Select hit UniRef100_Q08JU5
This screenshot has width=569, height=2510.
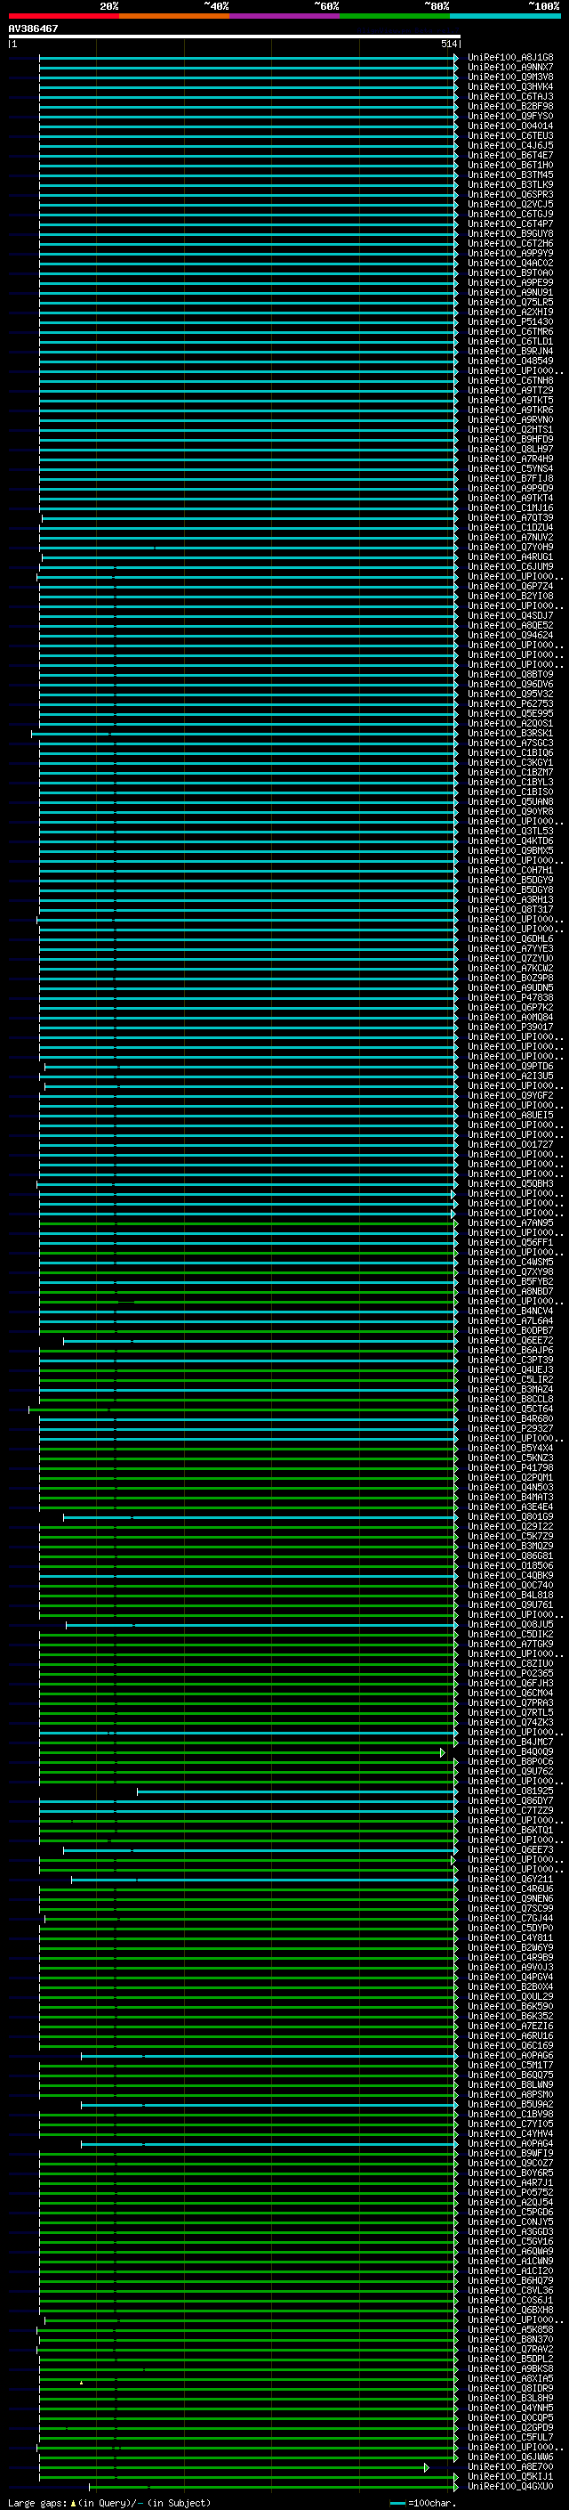(x=509, y=1624)
